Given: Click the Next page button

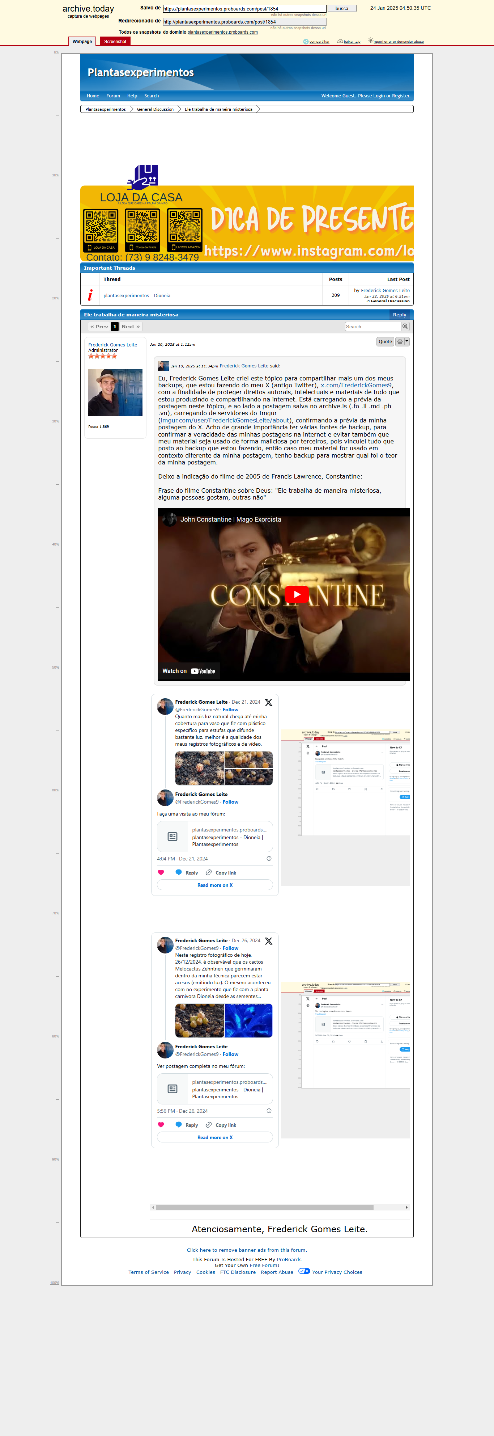Looking at the screenshot, I should 131,327.
